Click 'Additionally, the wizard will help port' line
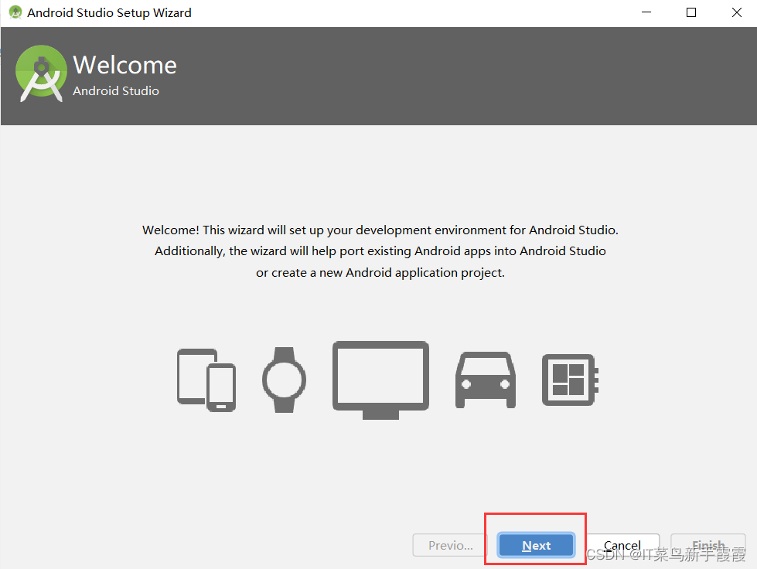The width and height of the screenshot is (757, 569). [x=380, y=251]
